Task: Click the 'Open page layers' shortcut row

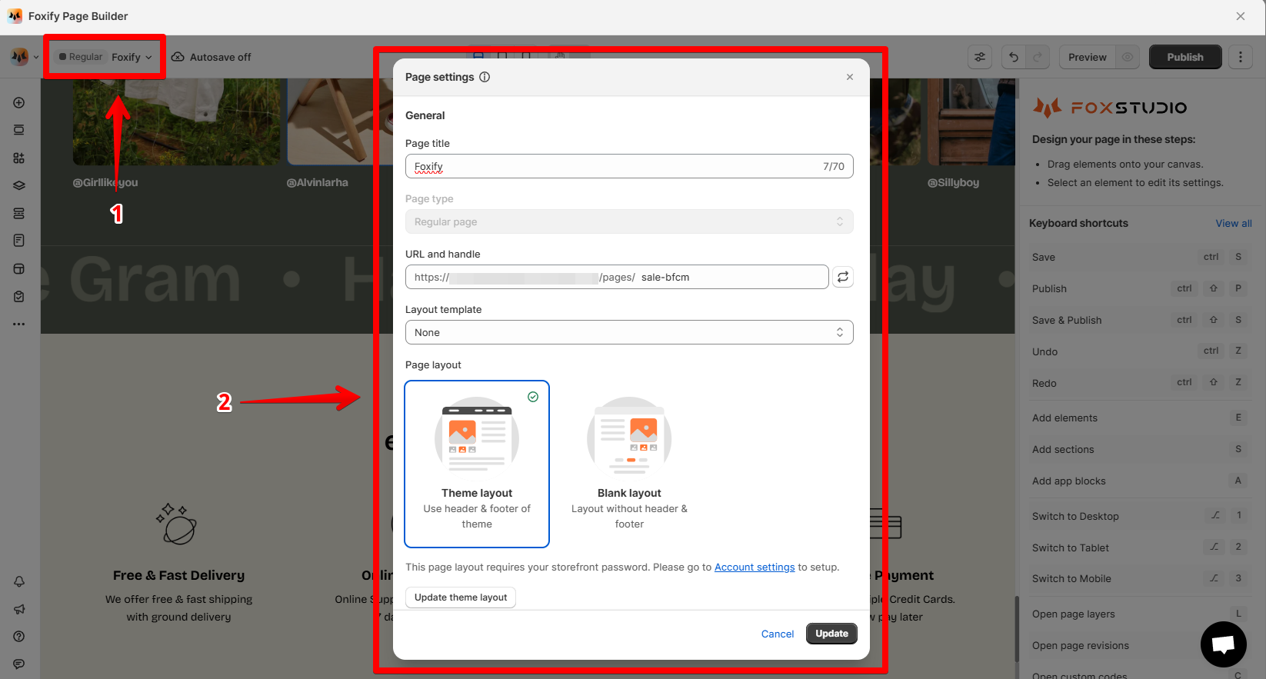Action: (x=1140, y=614)
